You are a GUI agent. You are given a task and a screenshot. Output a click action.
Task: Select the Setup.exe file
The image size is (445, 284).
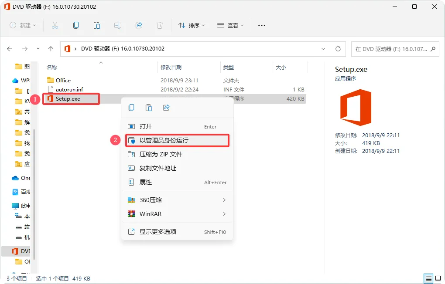click(x=68, y=99)
